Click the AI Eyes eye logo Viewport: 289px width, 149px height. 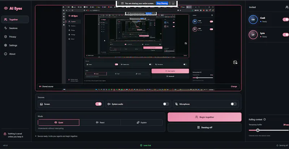click(6, 8)
